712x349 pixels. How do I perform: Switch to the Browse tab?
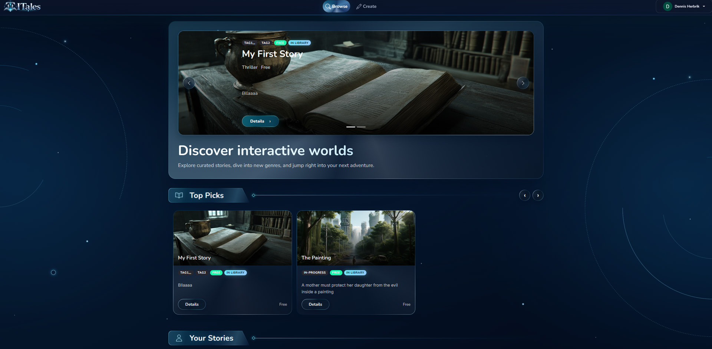pos(336,6)
